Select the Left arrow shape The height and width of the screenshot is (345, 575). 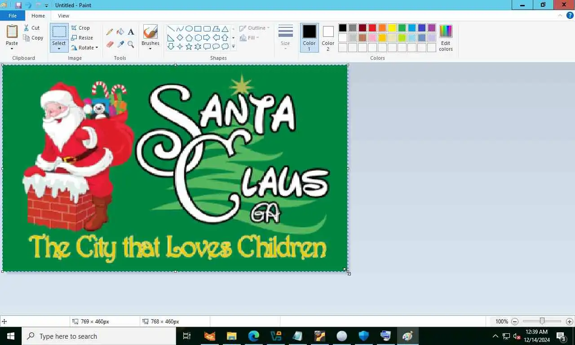point(216,38)
